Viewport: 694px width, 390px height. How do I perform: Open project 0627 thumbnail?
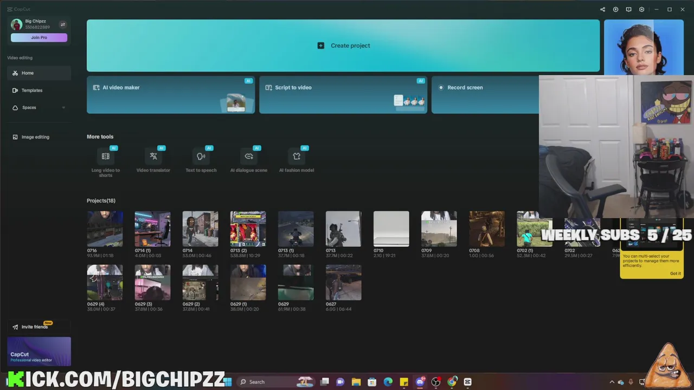tap(343, 282)
